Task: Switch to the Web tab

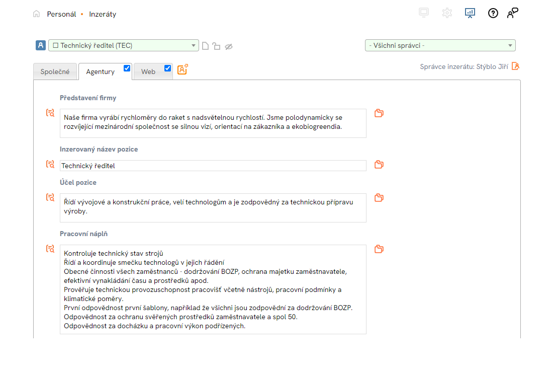Action: [x=148, y=71]
